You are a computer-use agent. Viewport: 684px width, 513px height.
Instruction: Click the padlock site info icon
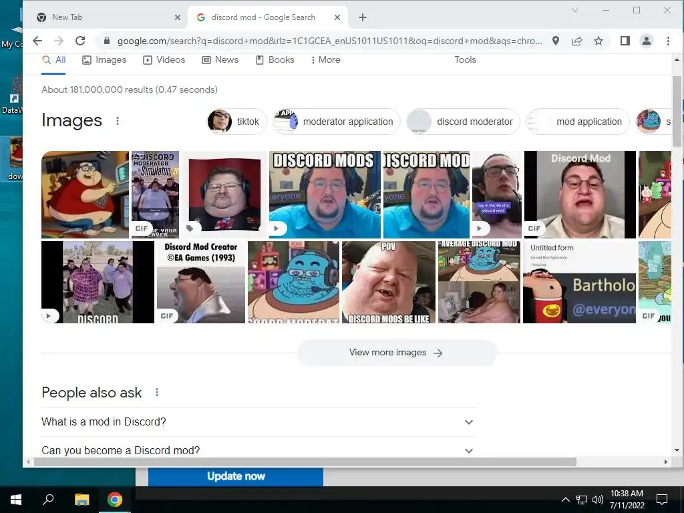(x=106, y=41)
